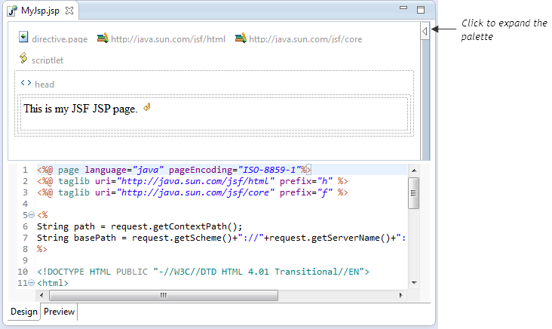Click the "This is my JSF JSP page." text
This screenshot has width=552, height=329.
click(x=80, y=109)
